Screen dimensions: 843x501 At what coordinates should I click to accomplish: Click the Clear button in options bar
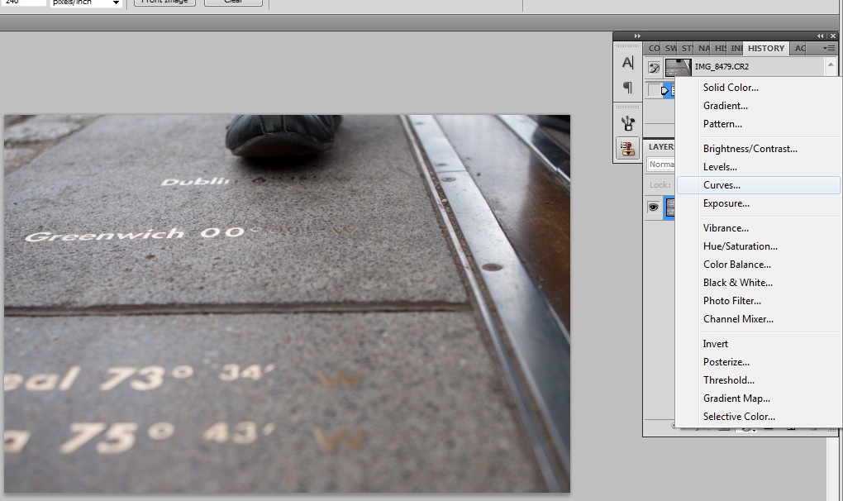[x=233, y=2]
